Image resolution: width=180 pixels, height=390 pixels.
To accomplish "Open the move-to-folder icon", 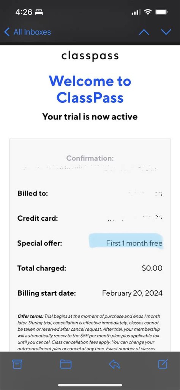I will click(66, 364).
